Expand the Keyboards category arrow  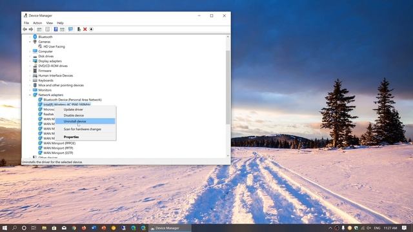point(30,80)
